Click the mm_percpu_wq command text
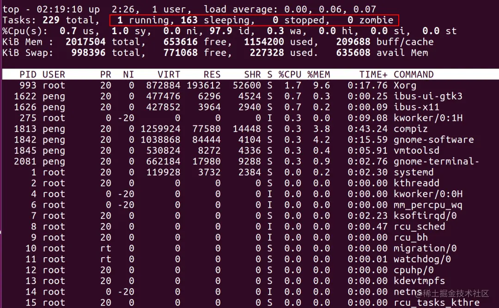499x308 pixels. pyautogui.click(x=428, y=205)
